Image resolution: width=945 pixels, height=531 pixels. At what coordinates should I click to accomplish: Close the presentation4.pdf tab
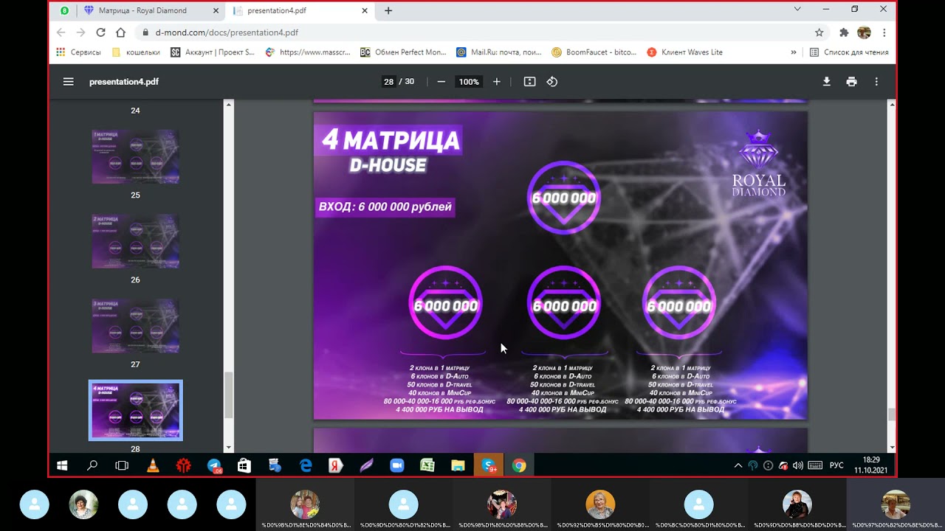coord(365,10)
